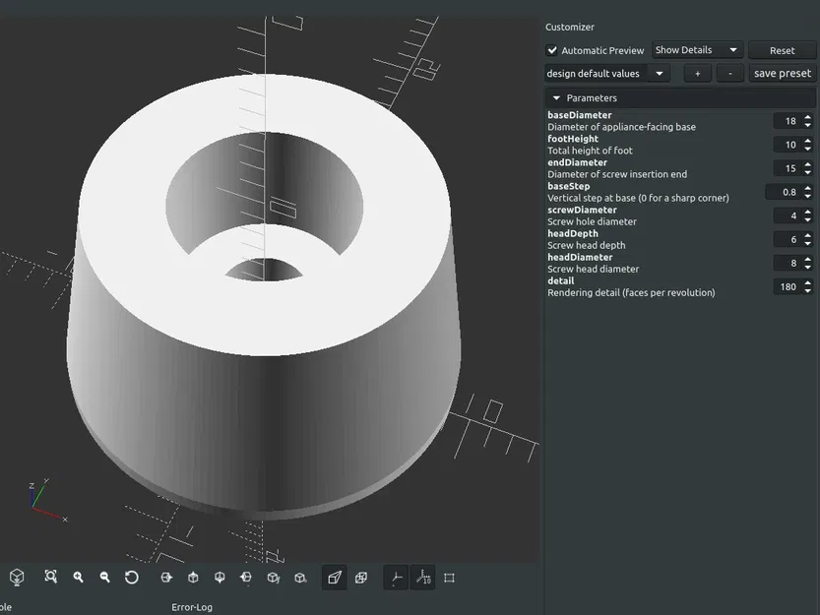Open the Customizer panel header
The image size is (820, 615).
coord(569,27)
